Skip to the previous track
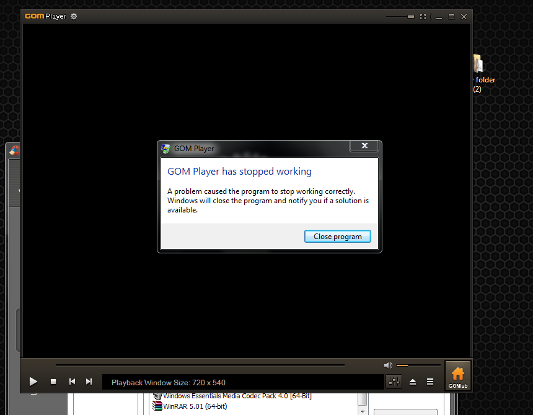The image size is (533, 415). [x=72, y=382]
